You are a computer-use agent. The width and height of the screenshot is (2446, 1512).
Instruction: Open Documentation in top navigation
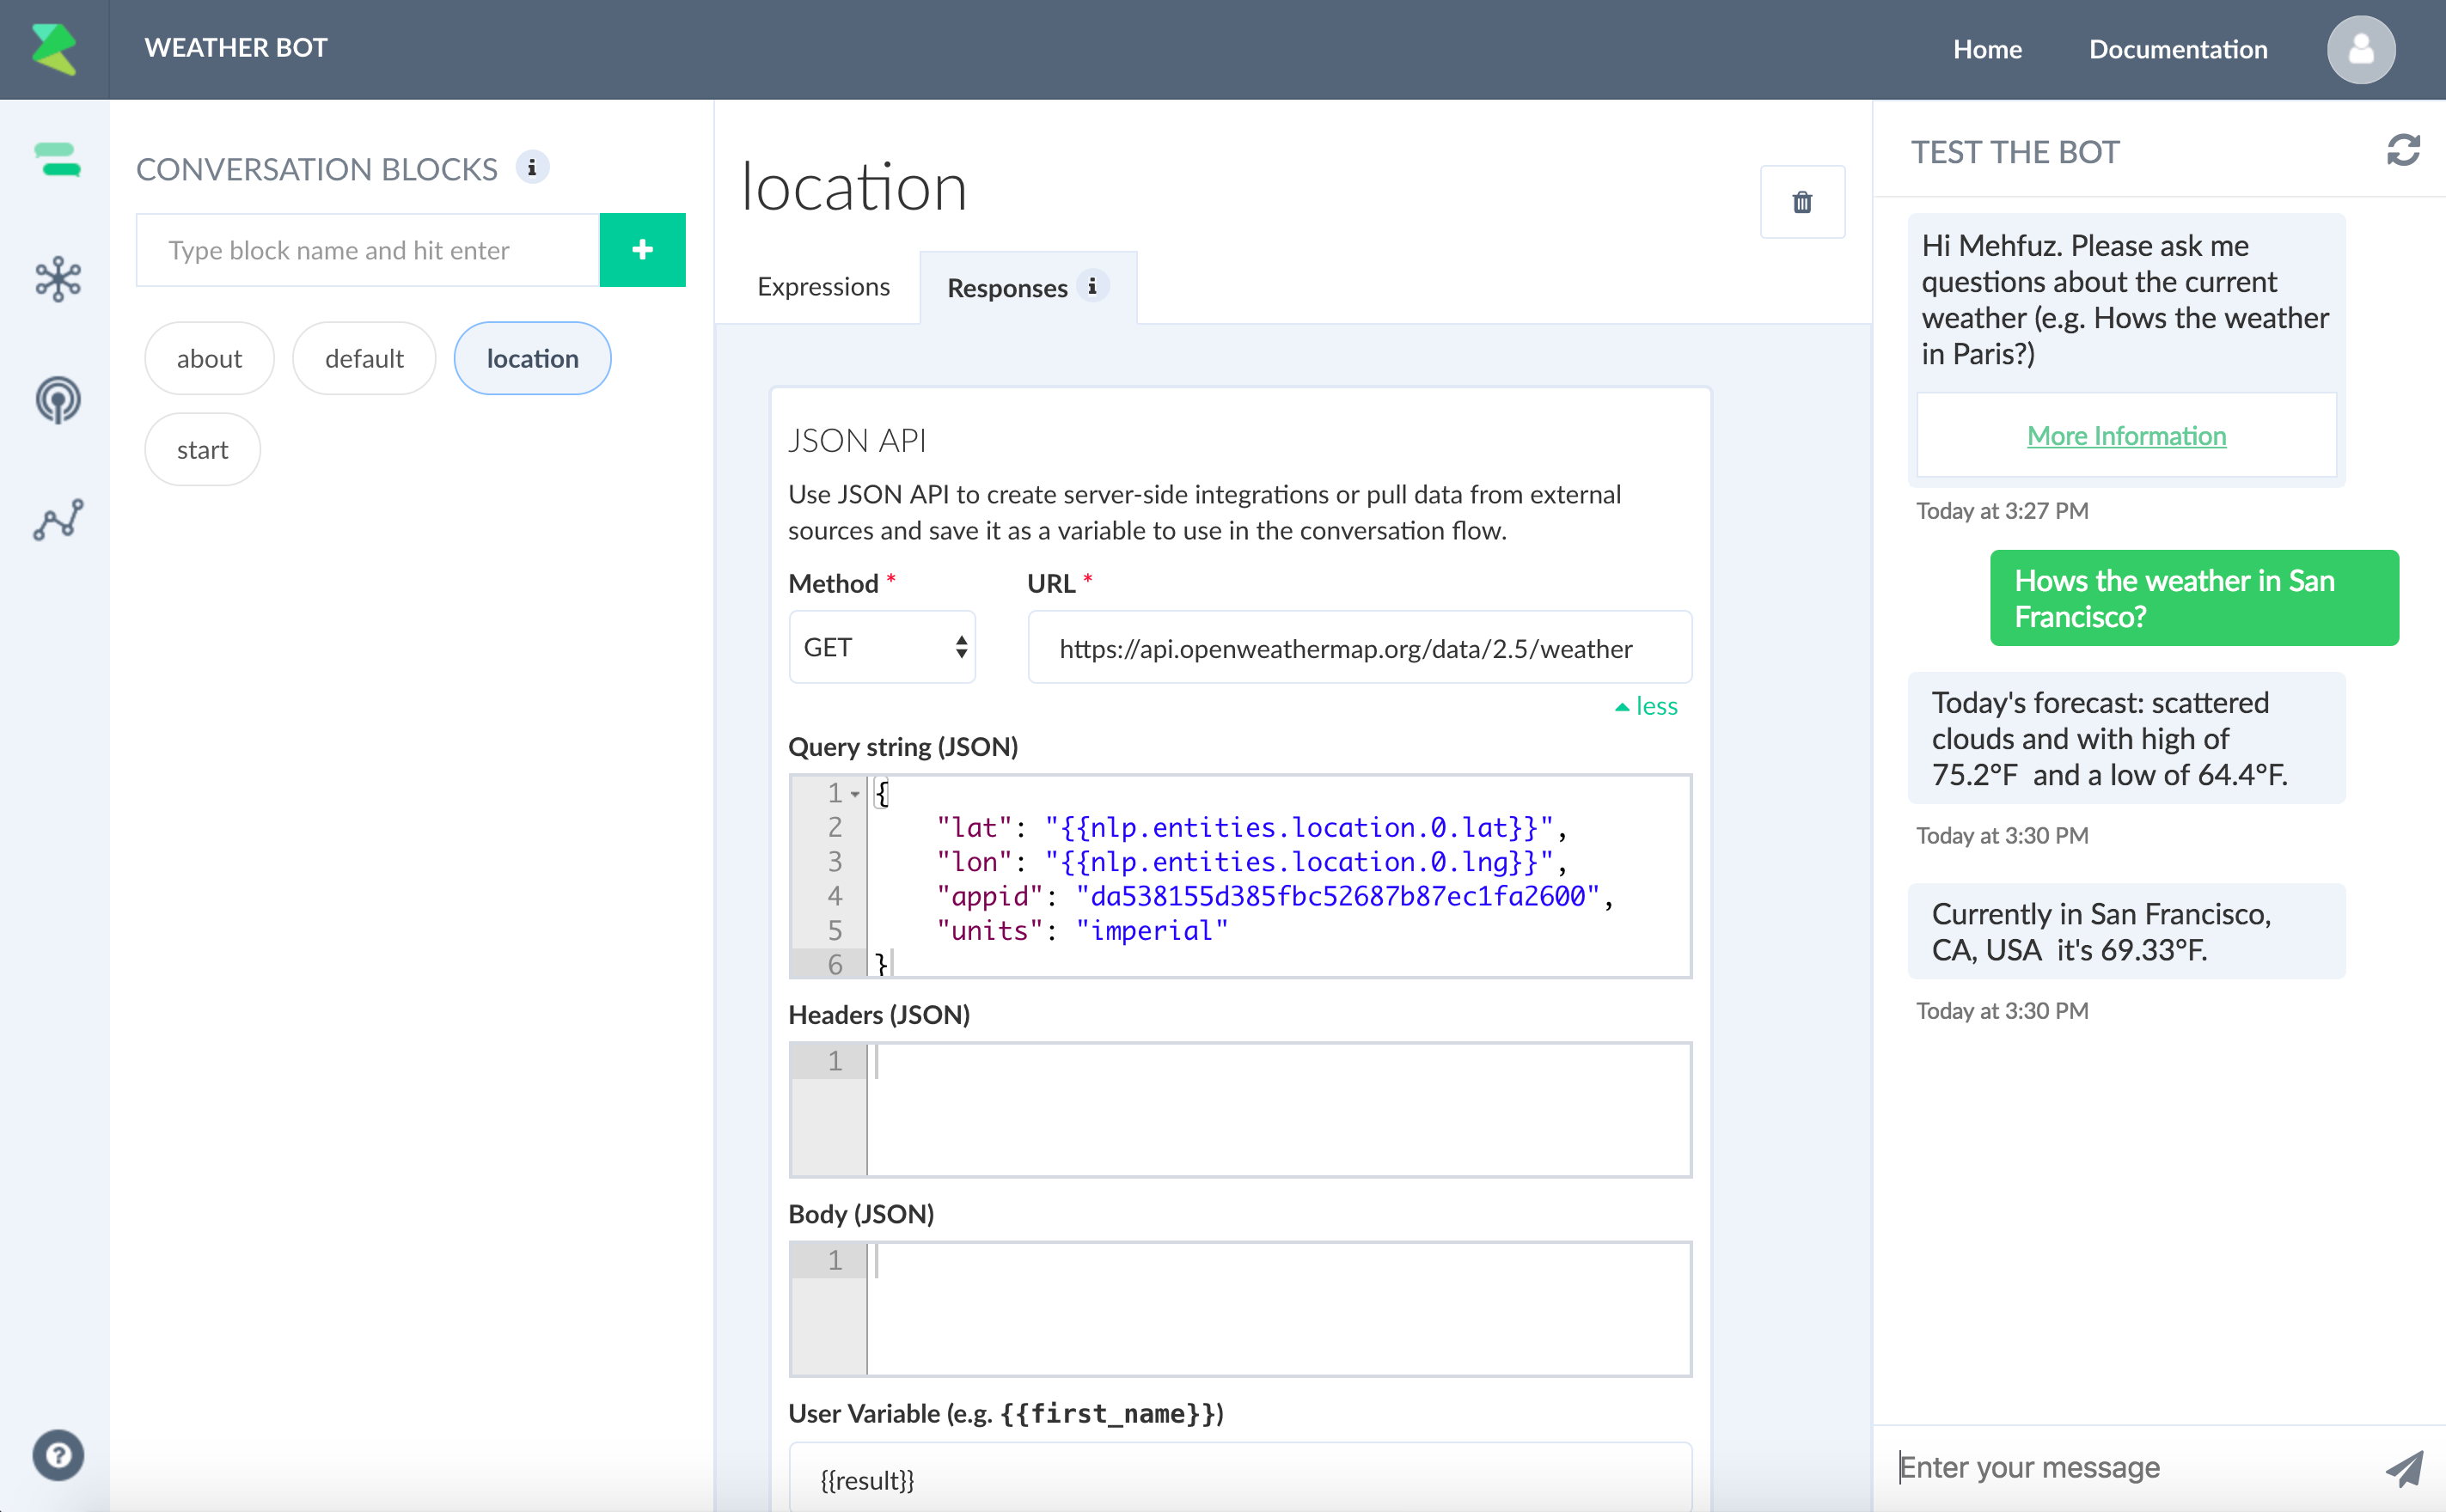[x=2178, y=49]
